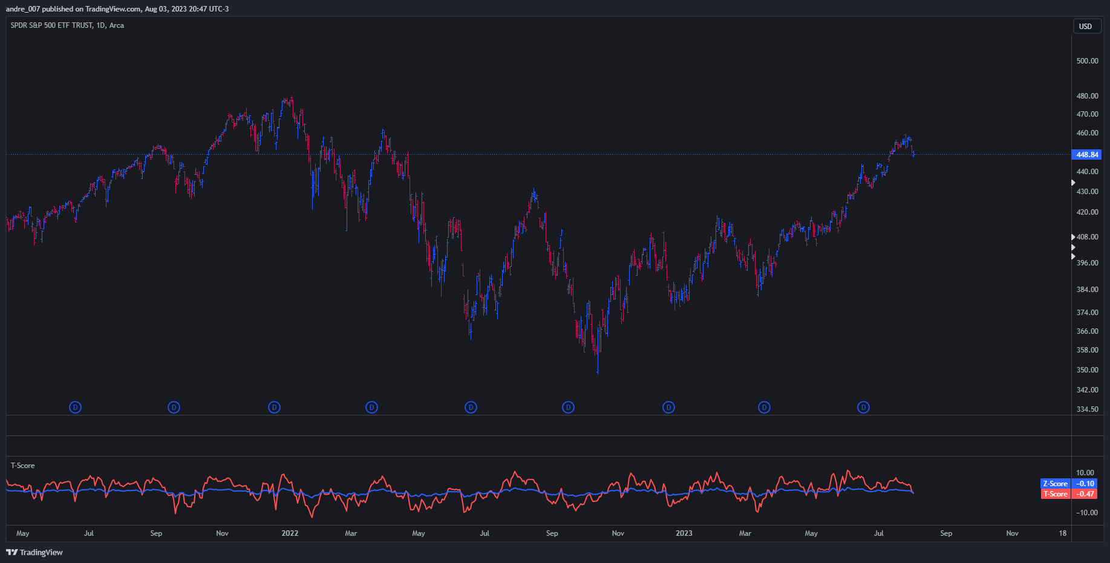Click the TradingView logo
The image size is (1110, 563).
[34, 552]
